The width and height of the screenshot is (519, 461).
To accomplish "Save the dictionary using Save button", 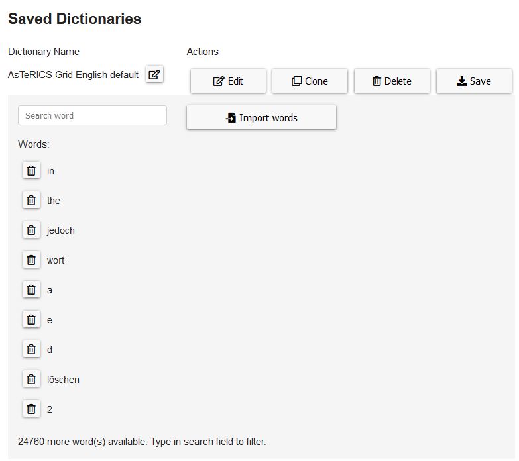I will tap(474, 81).
